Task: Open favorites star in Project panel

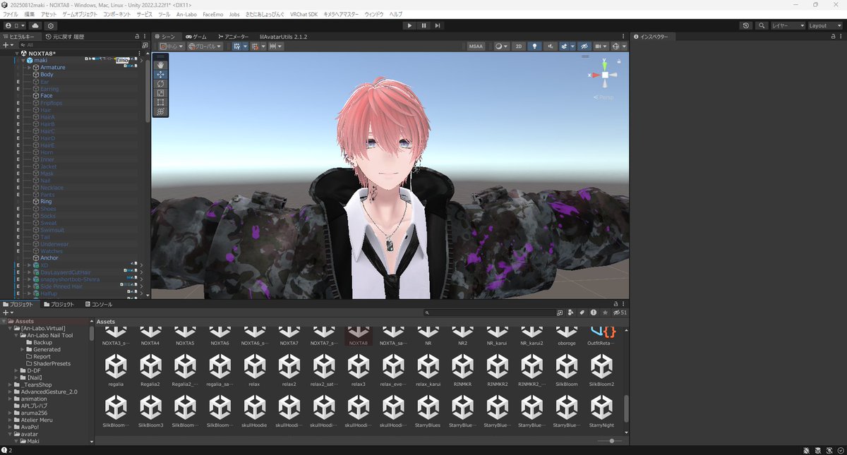Action: [605, 312]
